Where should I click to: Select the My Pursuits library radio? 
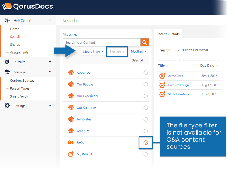click(146, 154)
